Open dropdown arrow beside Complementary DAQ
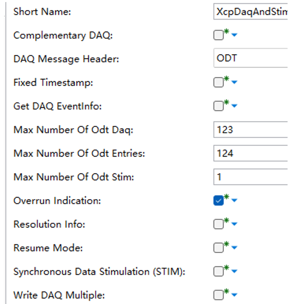Screen dimensions: 292x304 pyautogui.click(x=234, y=35)
